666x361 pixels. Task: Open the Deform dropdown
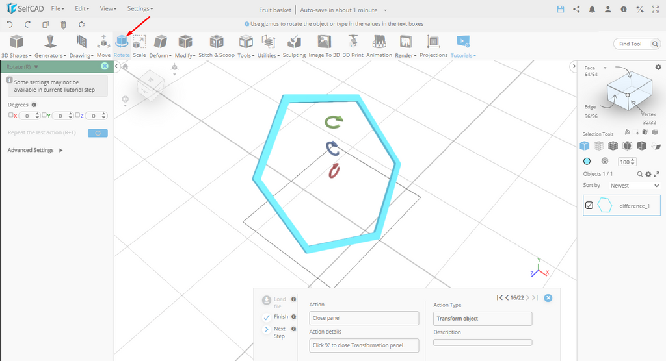tap(160, 46)
